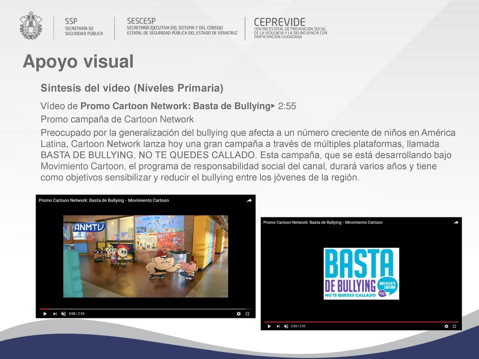Click the ANMTV logo in left video
The height and width of the screenshot is (359, 479).
pyautogui.click(x=88, y=228)
